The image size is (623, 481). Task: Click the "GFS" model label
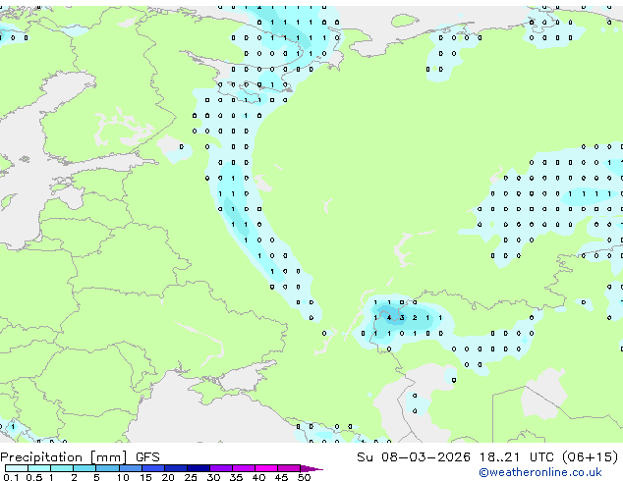[147, 457]
